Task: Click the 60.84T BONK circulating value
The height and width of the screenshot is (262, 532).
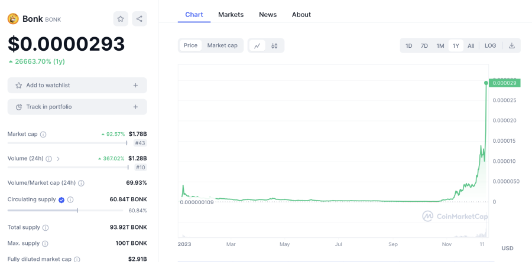Action: click(128, 199)
